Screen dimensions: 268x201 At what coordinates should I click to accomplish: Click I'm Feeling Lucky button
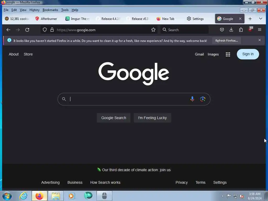tap(152, 118)
